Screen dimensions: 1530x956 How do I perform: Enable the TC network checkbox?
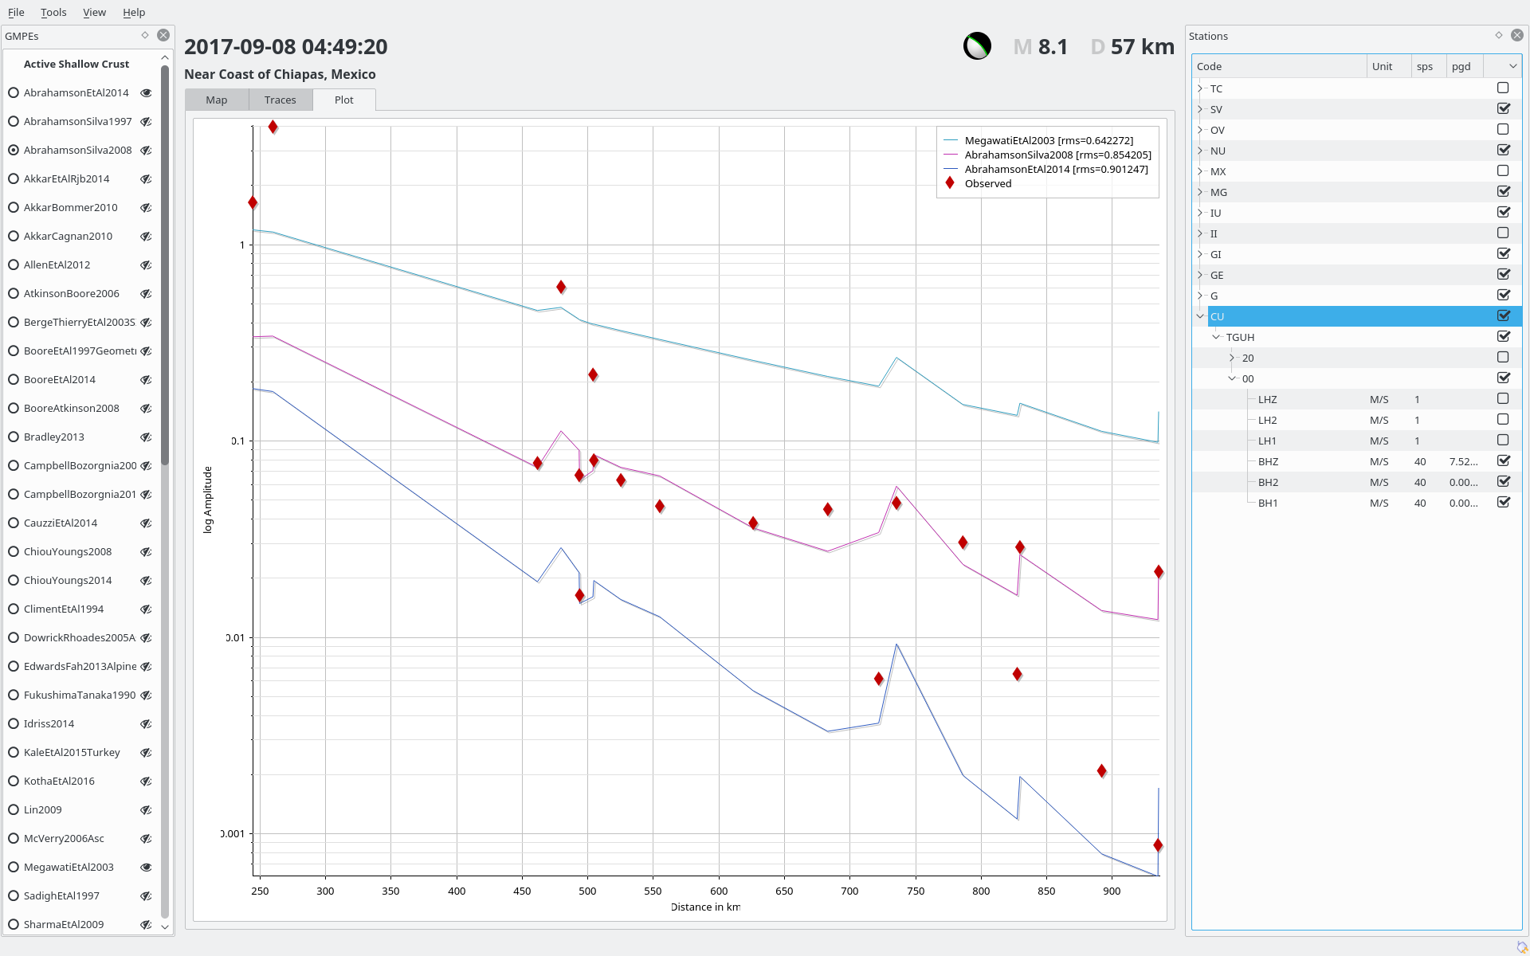[x=1503, y=88]
